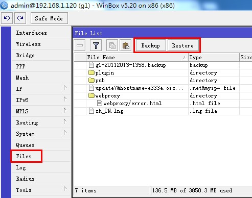Open PPP menu item
Image resolution: width=252 pixels, height=198 pixels.
[x=41, y=66]
